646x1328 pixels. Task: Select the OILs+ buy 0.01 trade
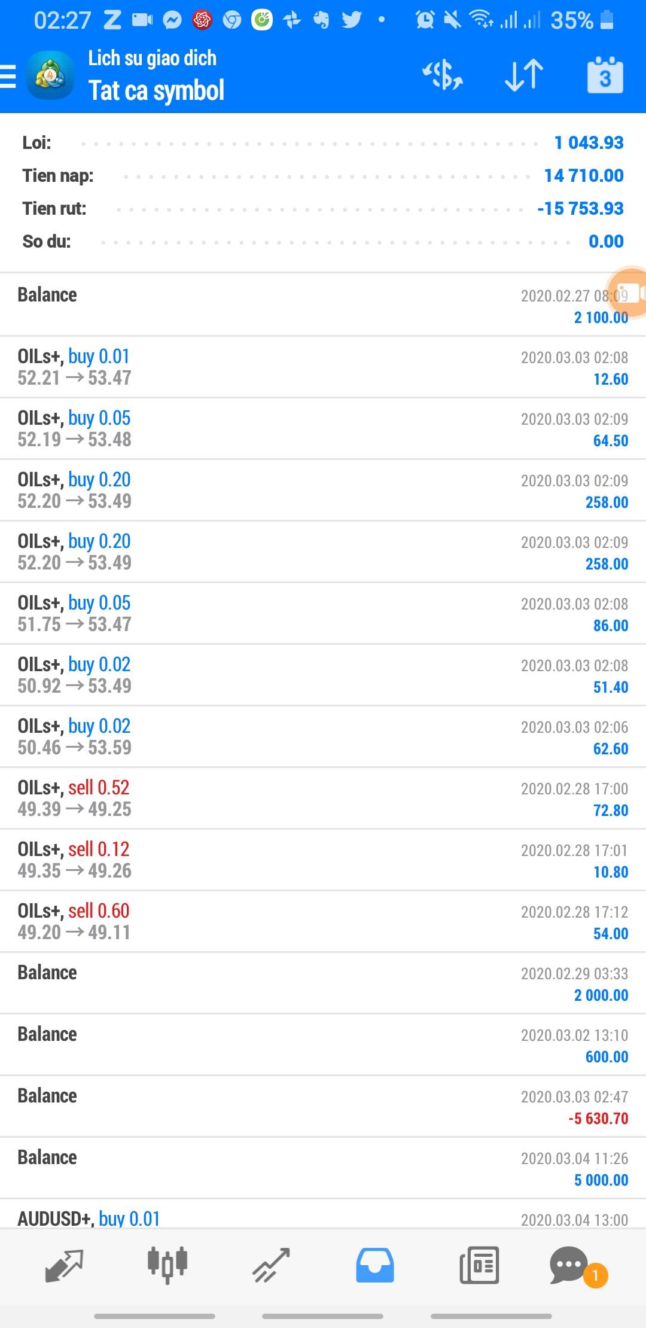pyautogui.click(x=323, y=367)
